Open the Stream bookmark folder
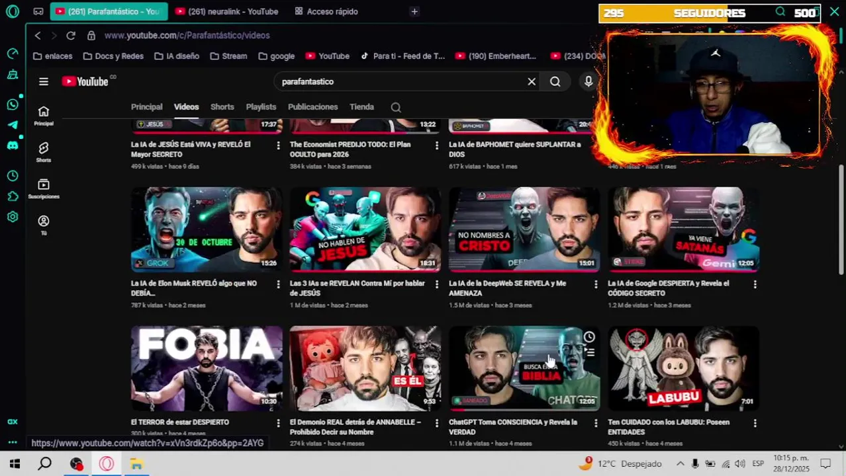Viewport: 846px width, 476px height. pos(228,56)
